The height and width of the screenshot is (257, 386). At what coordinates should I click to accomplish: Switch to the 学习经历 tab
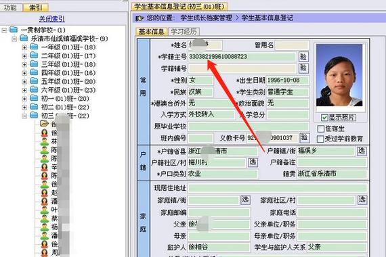click(184, 32)
